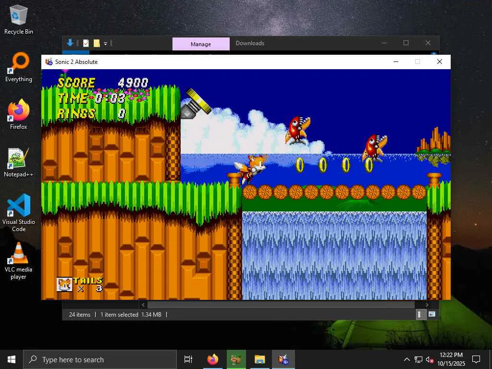
Task: Close the Sonic 2 Absolute window
Action: click(440, 62)
